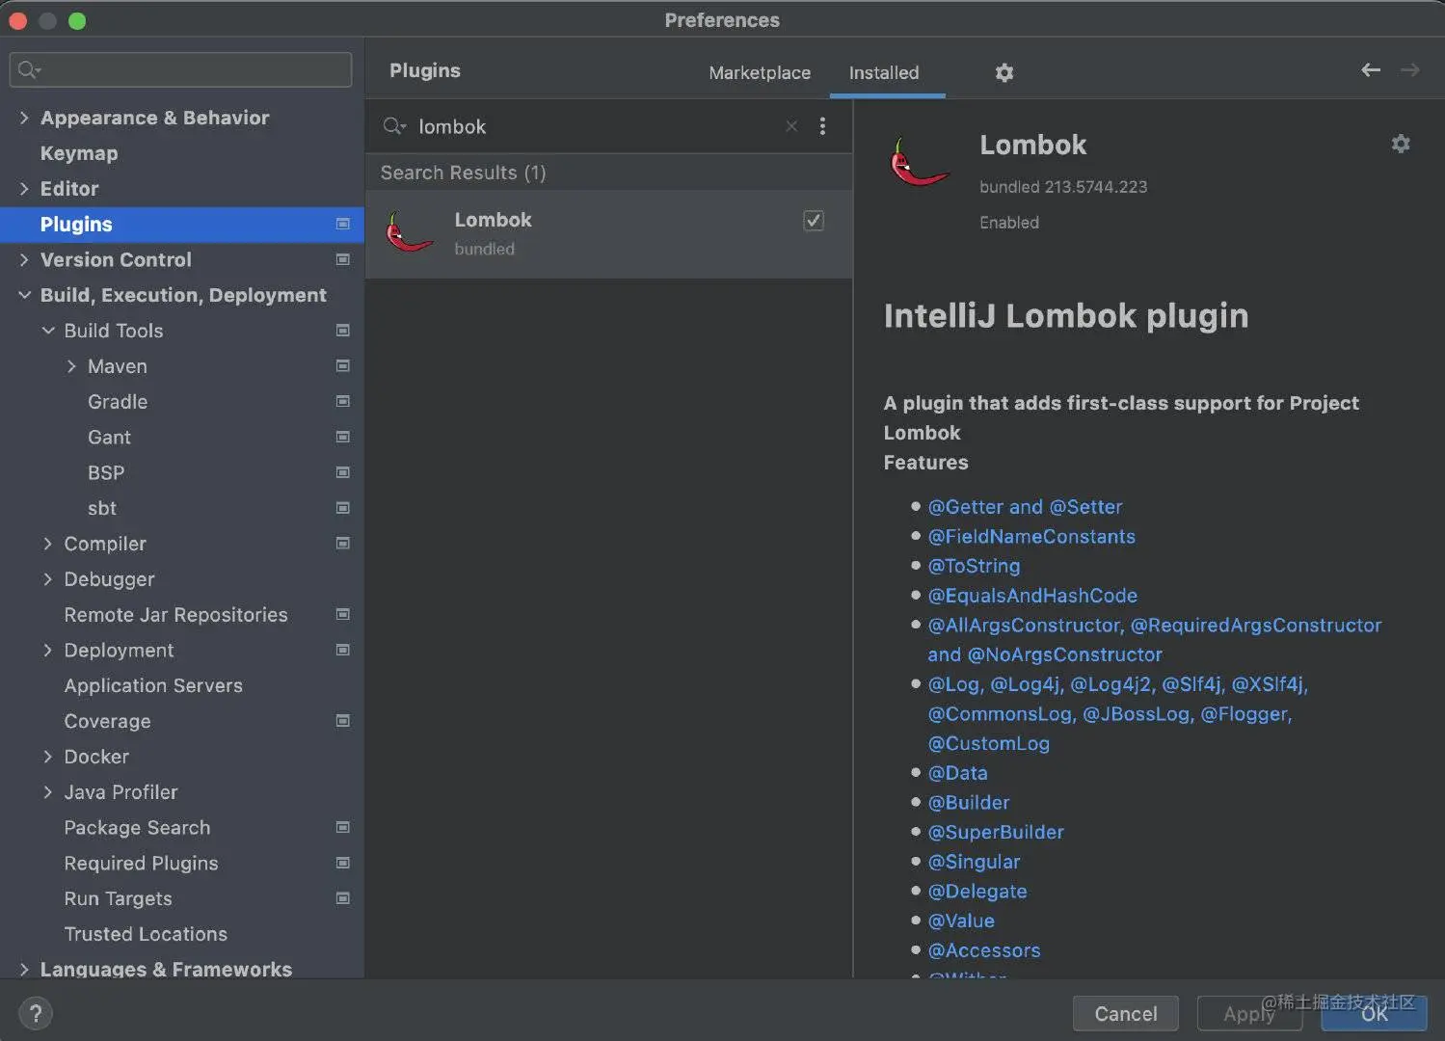Open the @FieldNameConstants link
Screen dimensions: 1445x1041
coord(1031,537)
